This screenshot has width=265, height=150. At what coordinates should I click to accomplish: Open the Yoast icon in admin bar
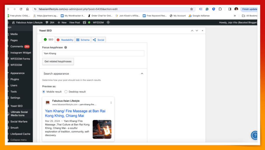85,22
